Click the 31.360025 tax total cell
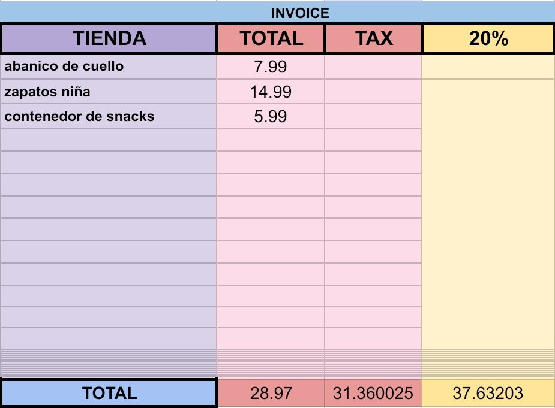 (x=374, y=393)
